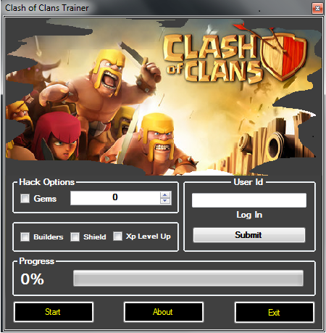The image size is (326, 333).
Task: Click the progress bar
Action: coord(188,278)
